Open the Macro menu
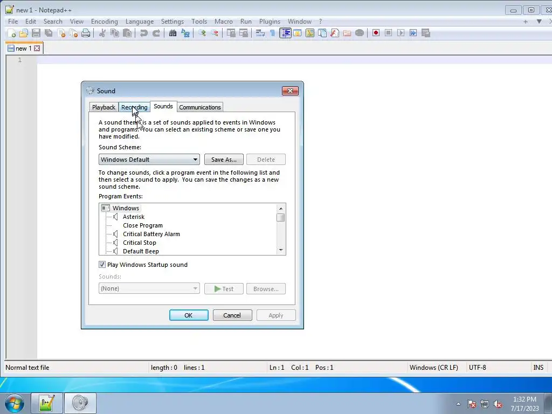The width and height of the screenshot is (552, 414). pyautogui.click(x=224, y=22)
